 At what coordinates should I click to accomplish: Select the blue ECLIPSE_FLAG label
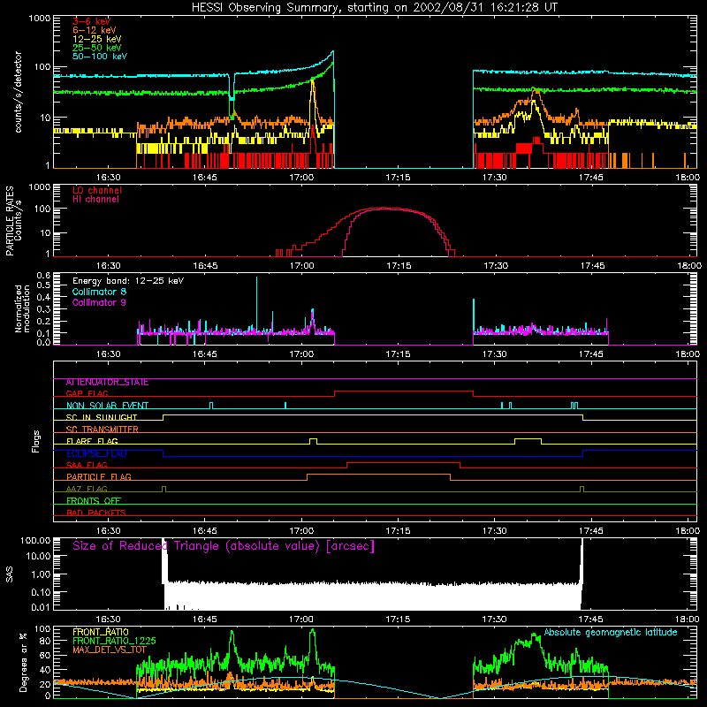[96, 453]
